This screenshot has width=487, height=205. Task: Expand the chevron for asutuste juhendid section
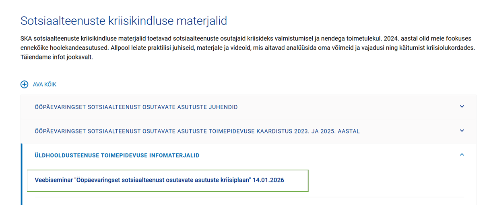462,107
